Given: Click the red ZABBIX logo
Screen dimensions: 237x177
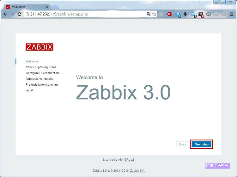Looking at the screenshot, I should (x=39, y=47).
